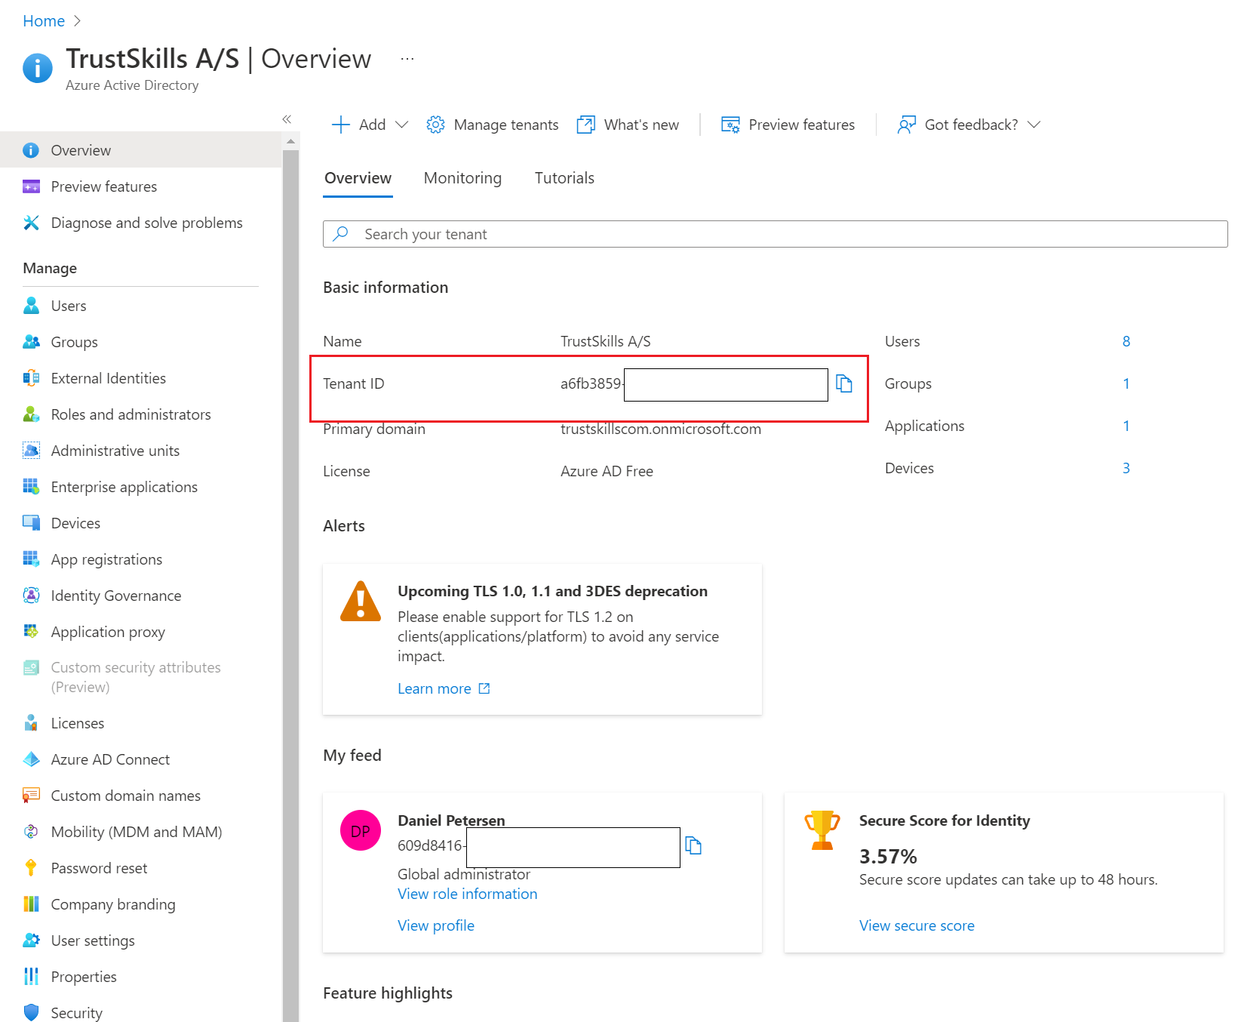Switch to the Monitoring tab
Viewport: 1241px width, 1022px height.
(x=462, y=178)
